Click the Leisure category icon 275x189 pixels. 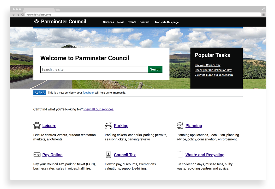coord(37,126)
